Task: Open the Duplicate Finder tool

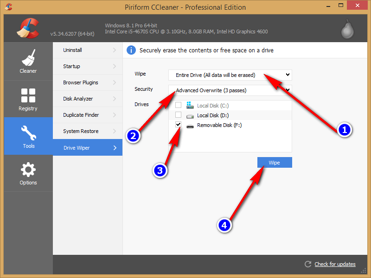Action: tap(88, 115)
